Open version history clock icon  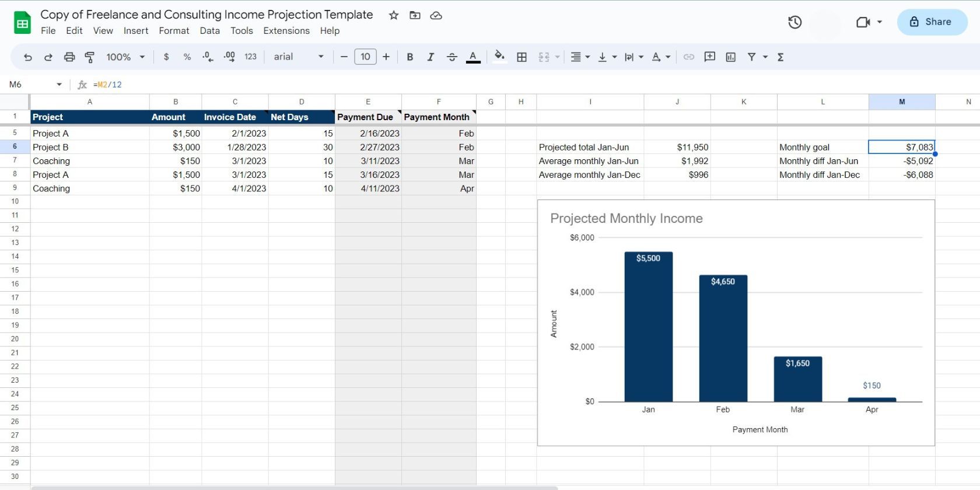(794, 22)
